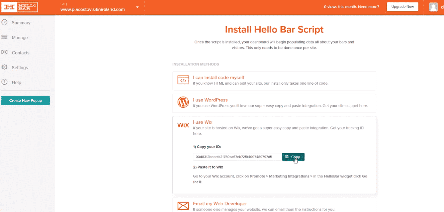Open Help in the sidebar
This screenshot has height=212, width=444.
click(x=16, y=83)
